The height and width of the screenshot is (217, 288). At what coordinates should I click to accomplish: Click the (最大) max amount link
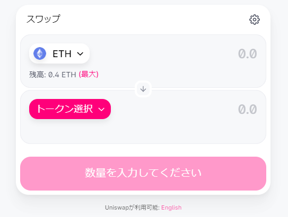(x=89, y=75)
